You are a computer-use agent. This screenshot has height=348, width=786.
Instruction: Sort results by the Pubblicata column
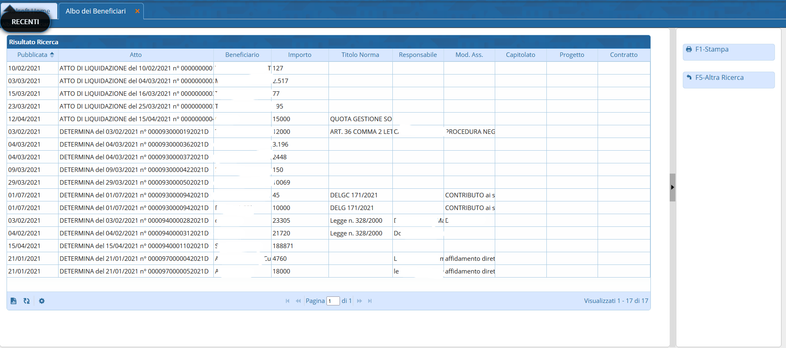click(x=32, y=55)
